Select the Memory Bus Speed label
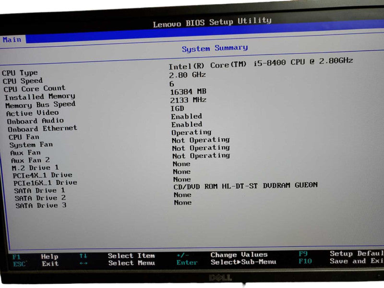The width and height of the screenshot is (384, 288). pyautogui.click(x=40, y=105)
